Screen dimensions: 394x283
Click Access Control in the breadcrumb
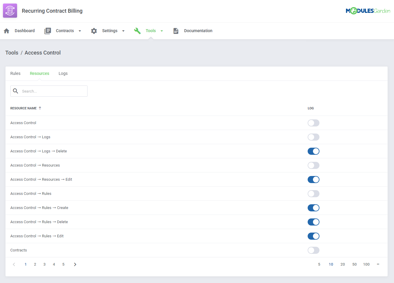point(43,53)
